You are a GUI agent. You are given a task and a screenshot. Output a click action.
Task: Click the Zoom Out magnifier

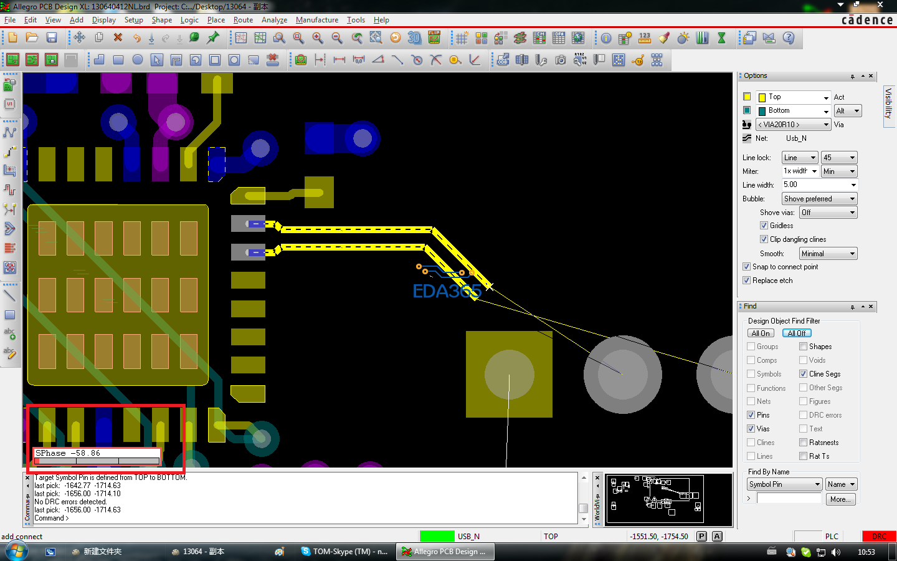[337, 38]
